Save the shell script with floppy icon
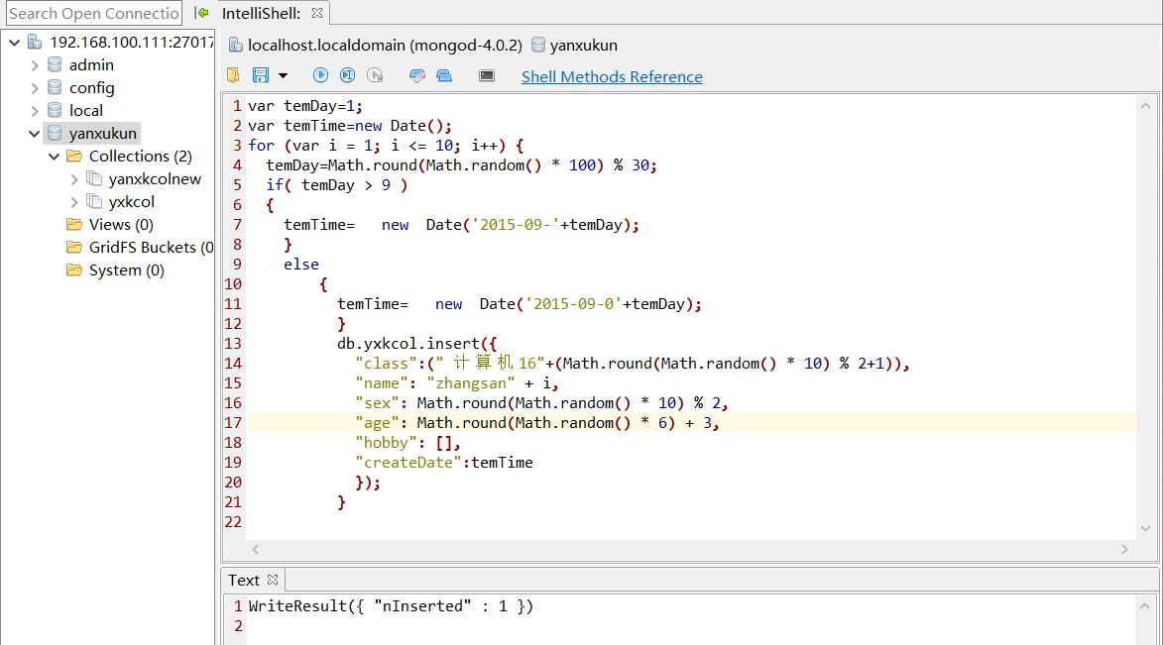1163x645 pixels. click(261, 75)
